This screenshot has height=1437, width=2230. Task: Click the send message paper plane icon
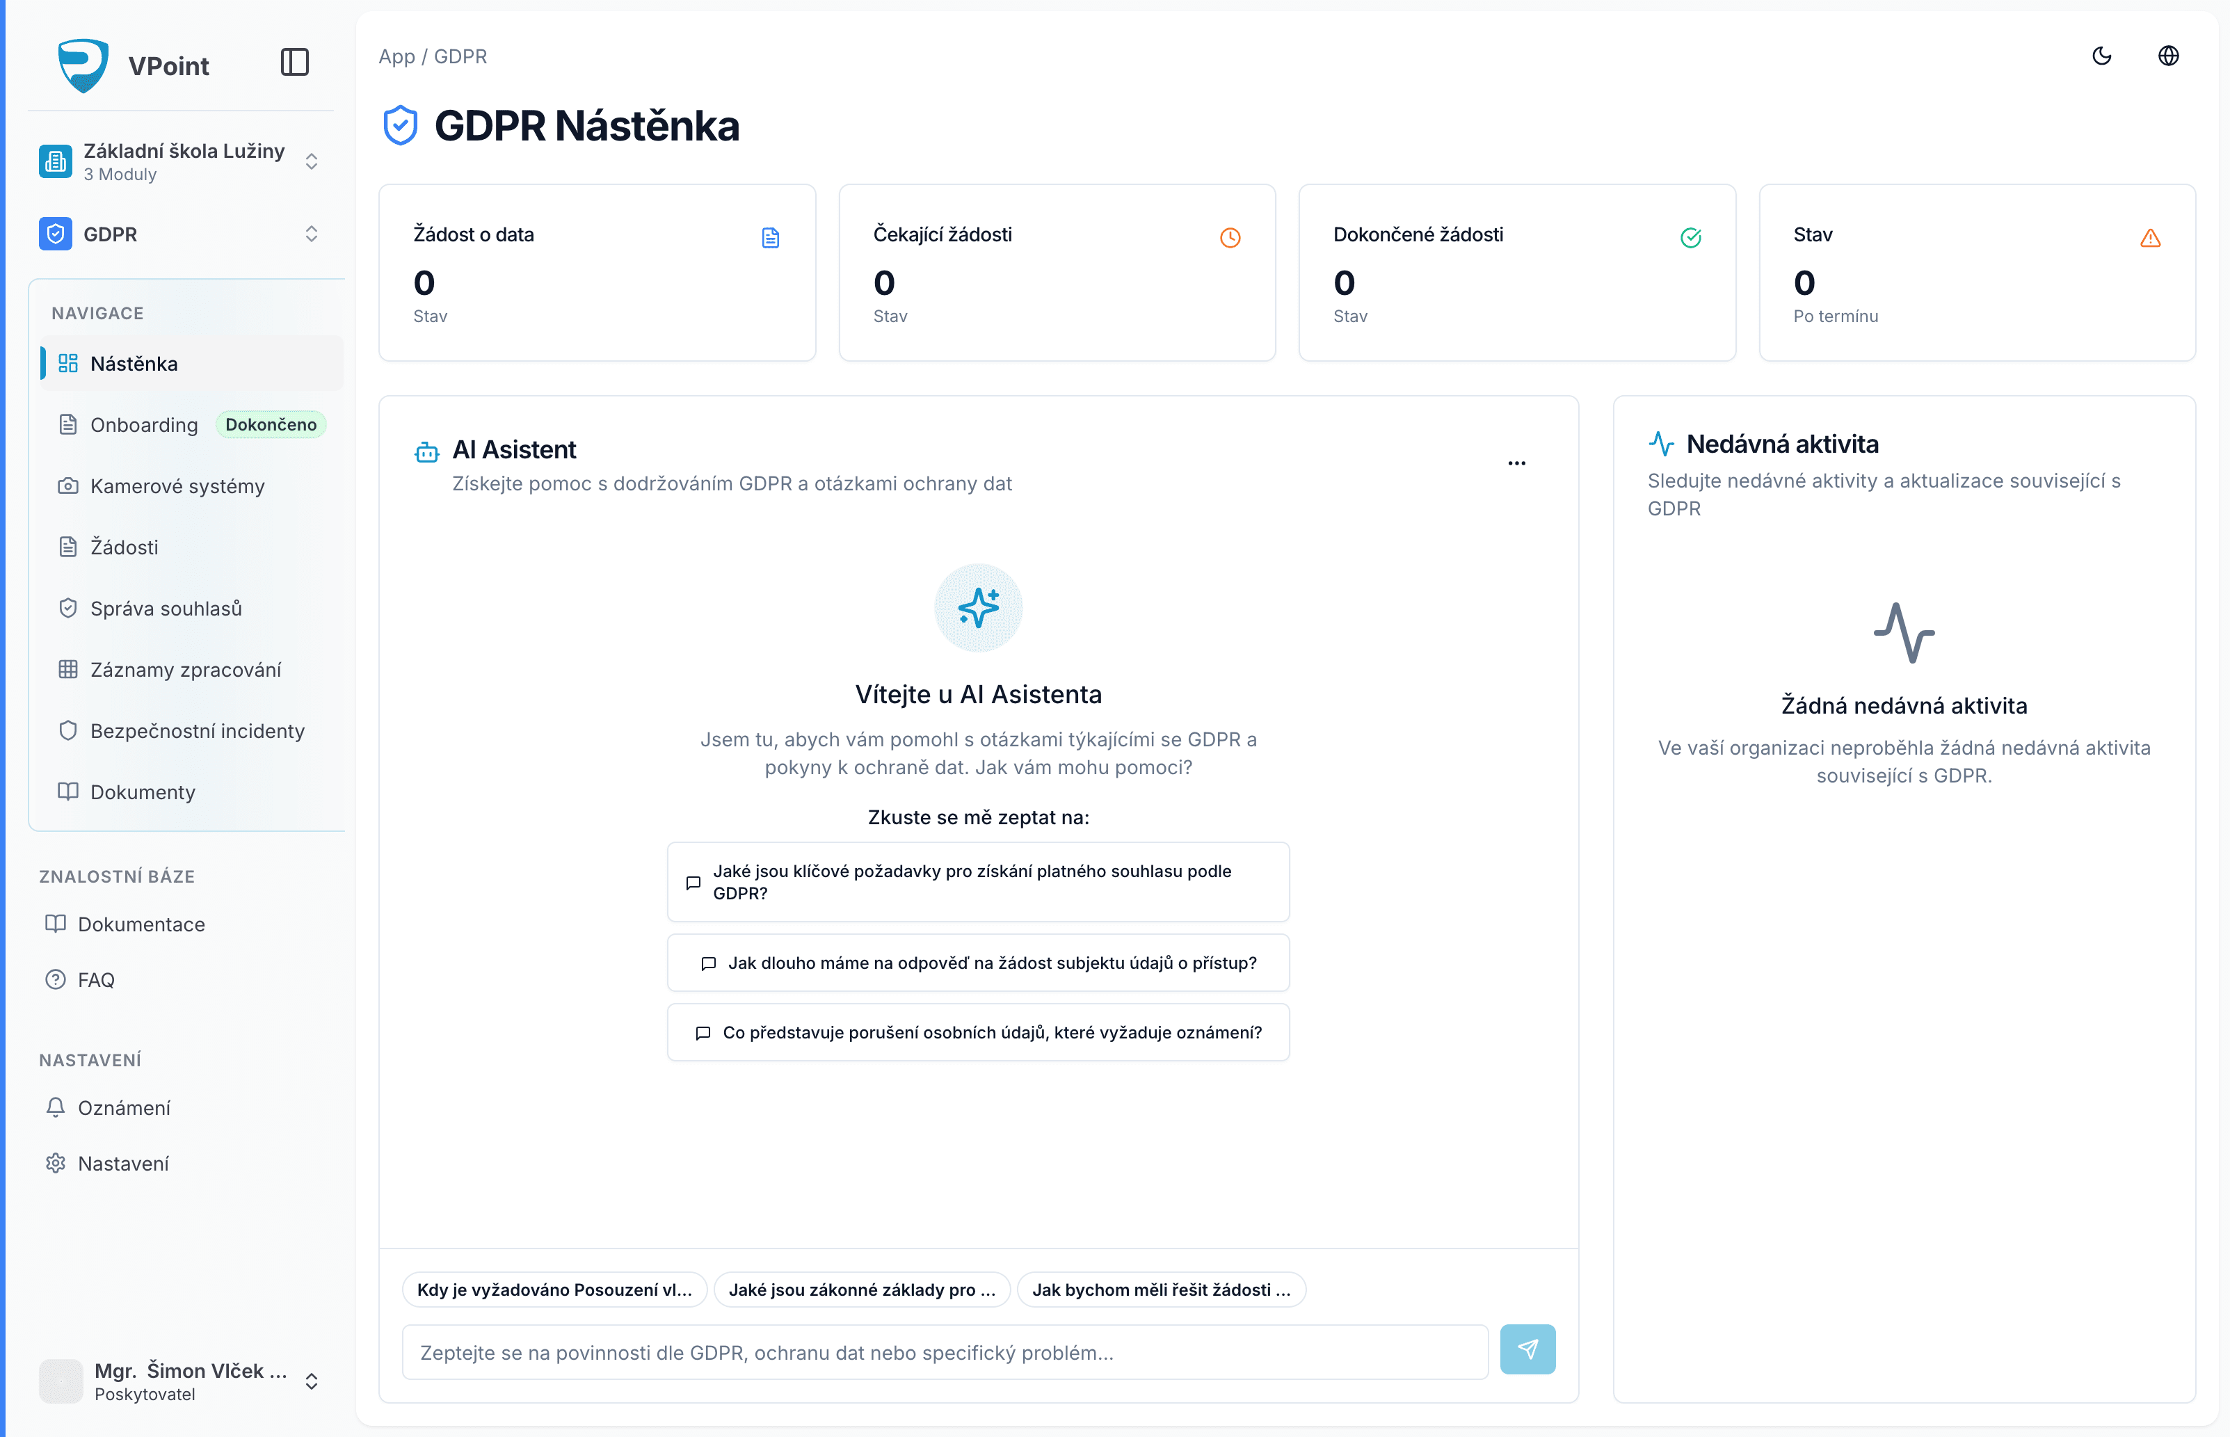pos(1527,1349)
